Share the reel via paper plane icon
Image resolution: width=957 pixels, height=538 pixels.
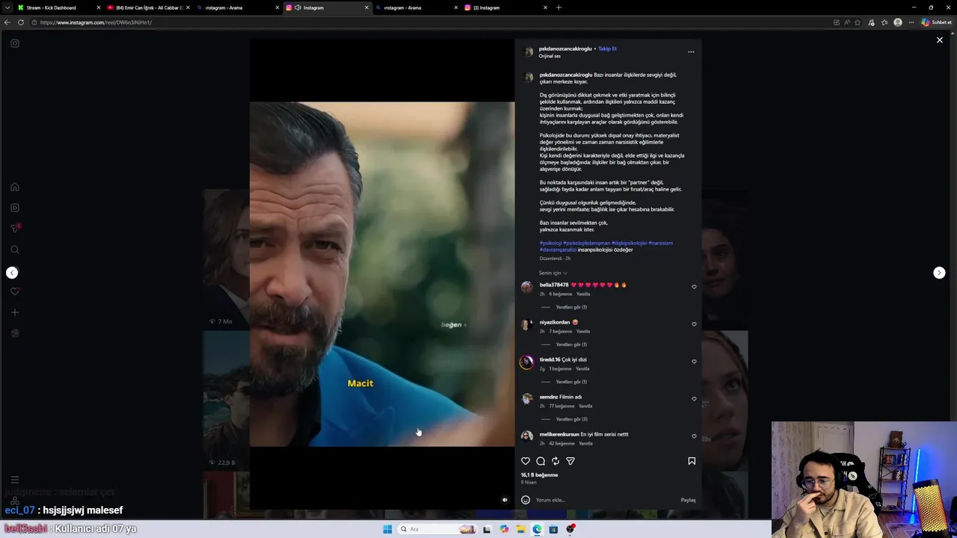point(570,461)
